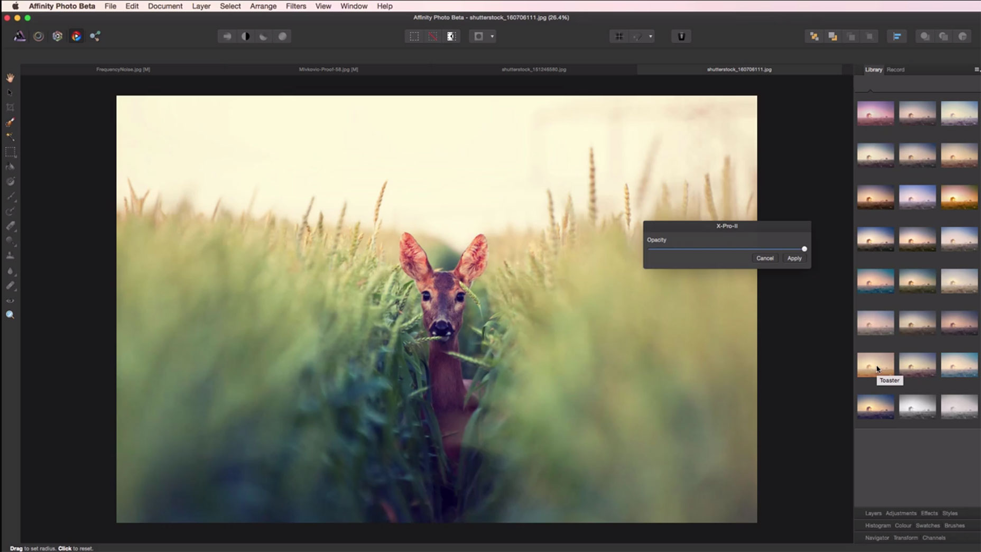Open the Arrange menu

point(263,6)
